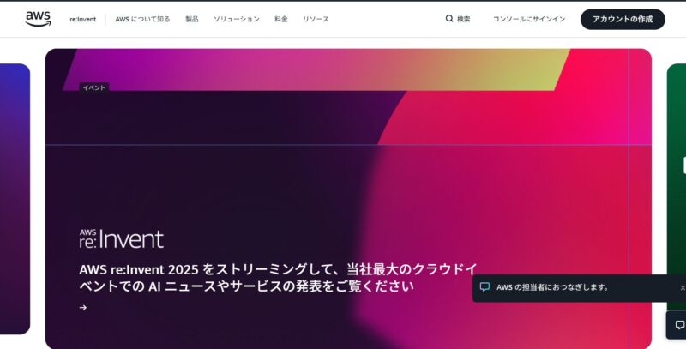Select 料金 in the top navigation
Image resolution: width=686 pixels, height=349 pixels.
click(x=281, y=19)
